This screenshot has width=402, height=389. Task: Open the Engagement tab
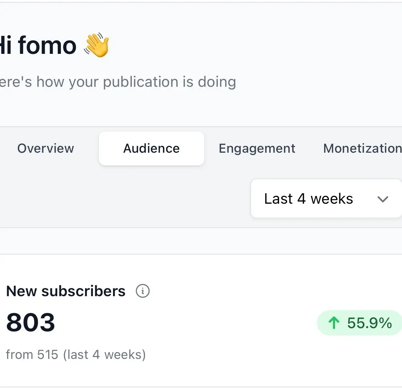click(257, 148)
